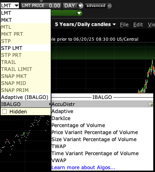Expand the IBALGO submenu arrow
This screenshot has width=155, height=172.
click(x=50, y=104)
